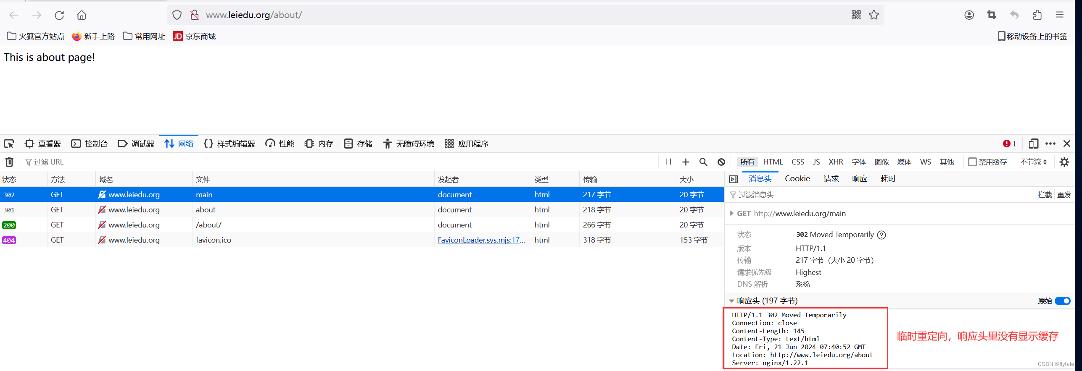Select the 301 about request row
Screen dimensions: 1082x371
click(362, 210)
